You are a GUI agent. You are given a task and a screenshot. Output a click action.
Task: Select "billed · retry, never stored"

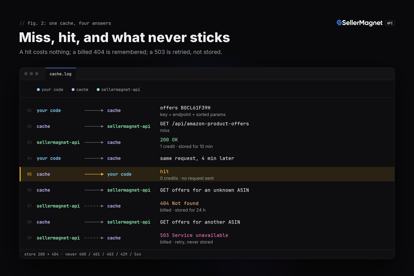[187, 242]
